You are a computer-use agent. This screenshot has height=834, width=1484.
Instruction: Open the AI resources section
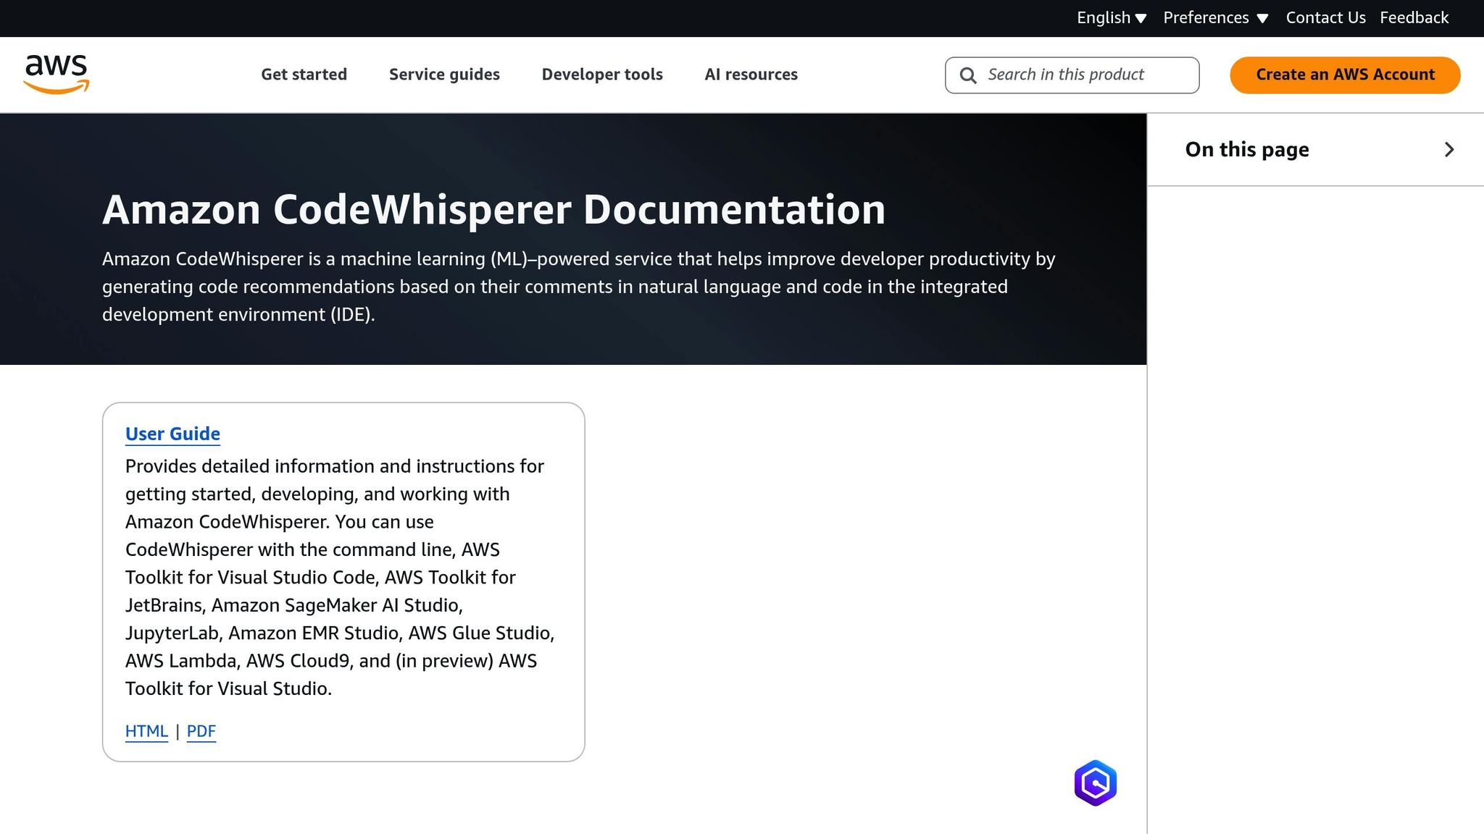click(x=751, y=74)
